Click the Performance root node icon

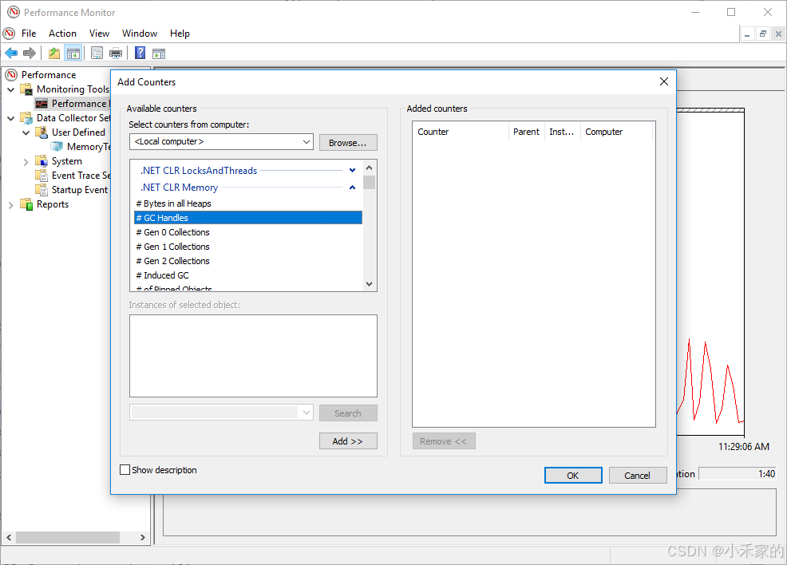[11, 75]
